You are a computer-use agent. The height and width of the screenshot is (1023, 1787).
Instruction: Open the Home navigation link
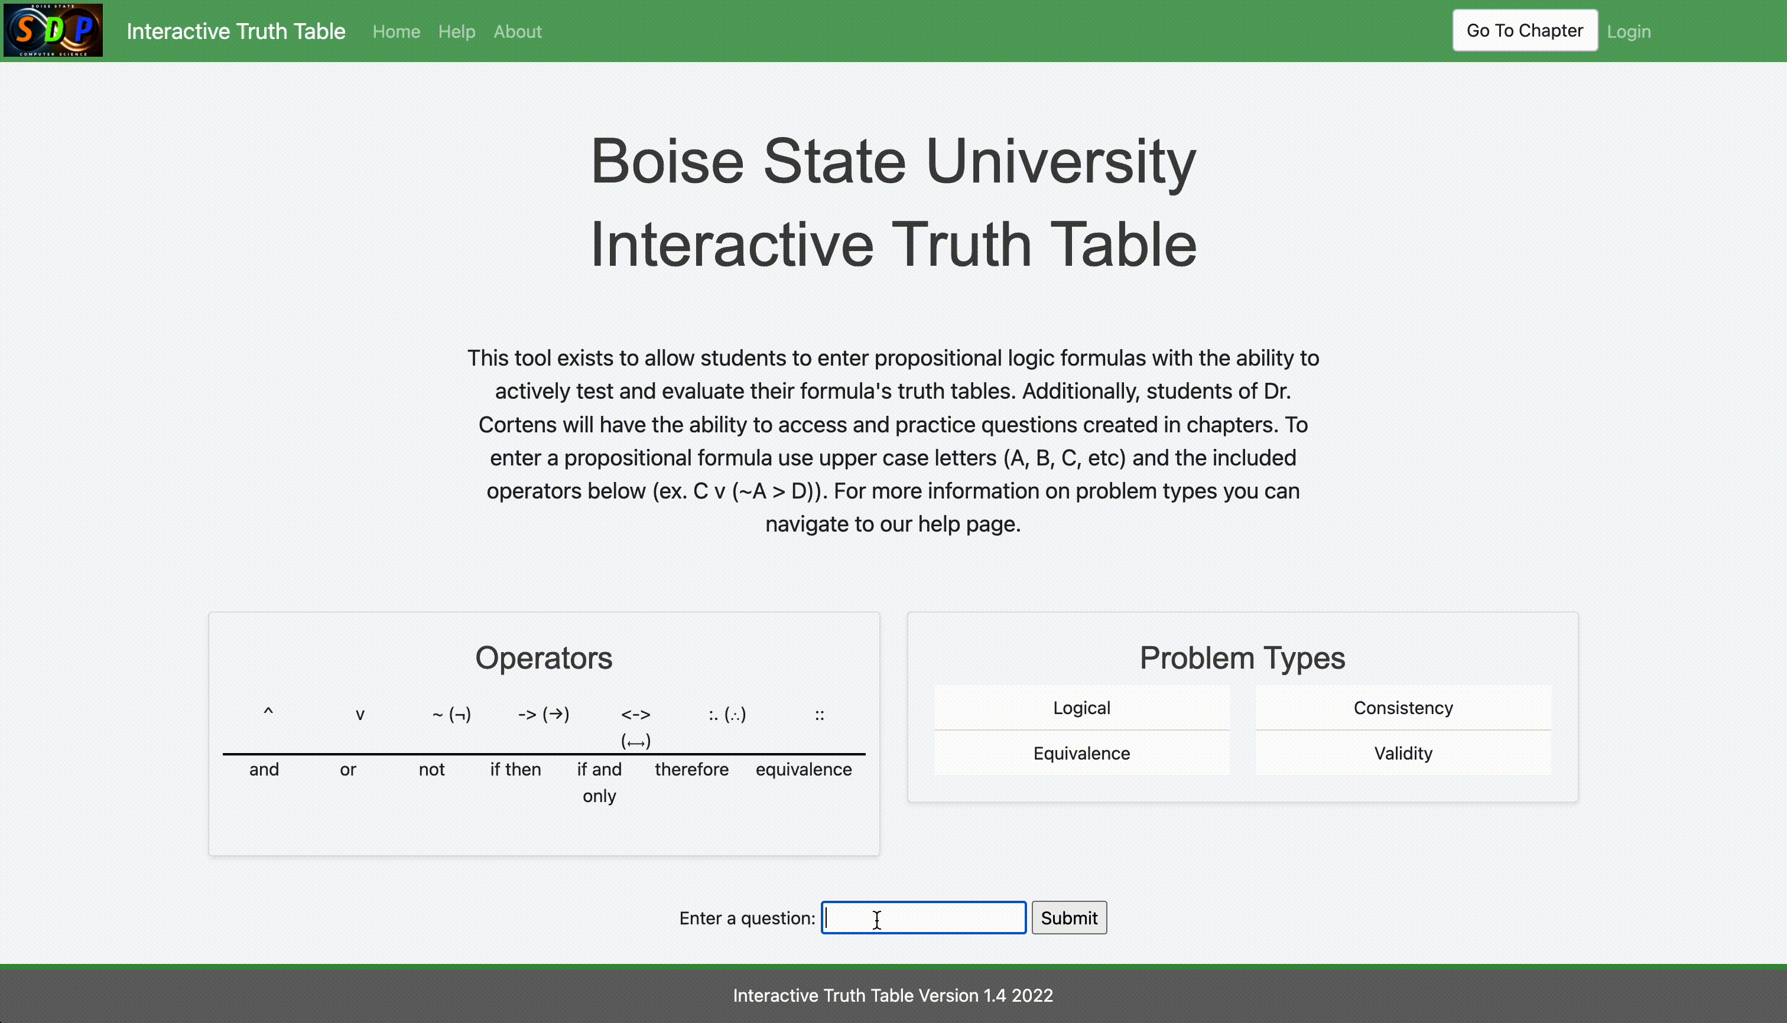pos(396,32)
